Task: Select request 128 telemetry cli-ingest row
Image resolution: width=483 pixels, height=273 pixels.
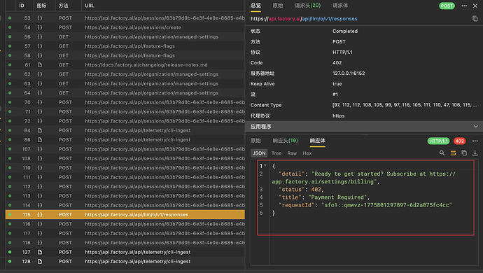Action: [x=125, y=261]
